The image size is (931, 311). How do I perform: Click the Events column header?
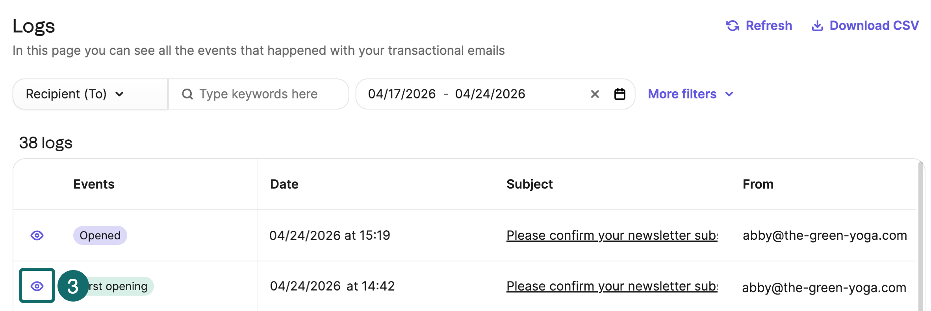point(93,184)
